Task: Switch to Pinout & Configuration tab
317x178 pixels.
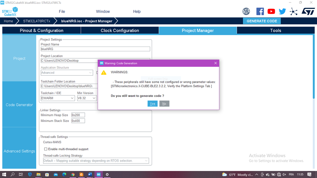Action: 42,30
